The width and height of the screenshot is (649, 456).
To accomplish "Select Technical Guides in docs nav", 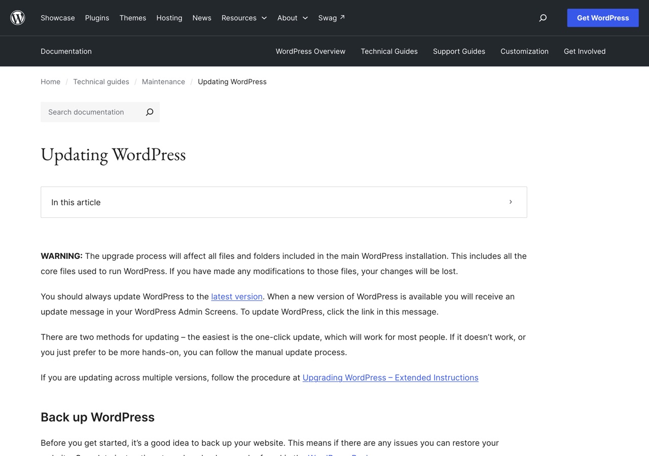I will [389, 51].
